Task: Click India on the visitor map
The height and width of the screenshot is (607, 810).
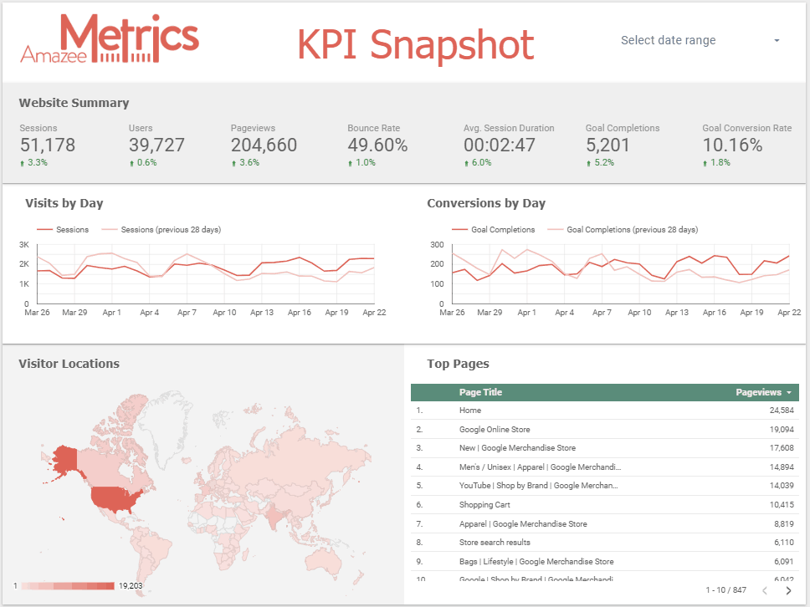Action: [274, 516]
